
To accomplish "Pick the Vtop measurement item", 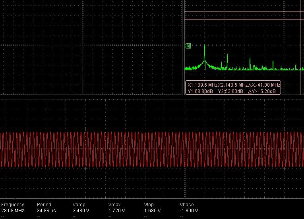I will (x=150, y=205).
